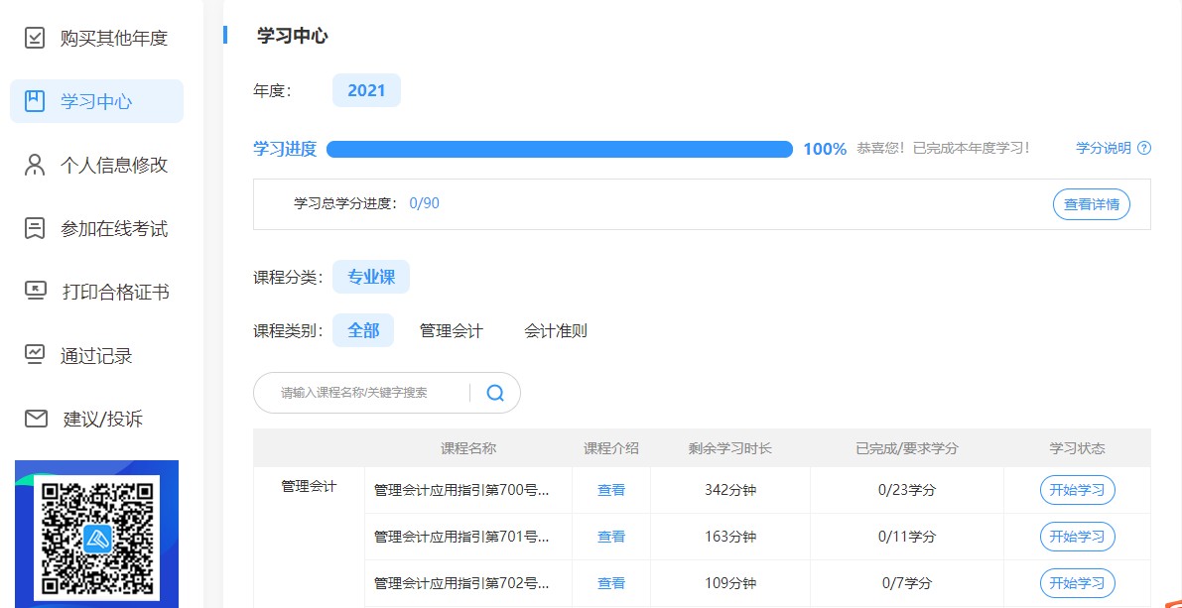1182x608 pixels.
Task: Click the 建议/投诉 envelope icon
Action: pos(36,419)
